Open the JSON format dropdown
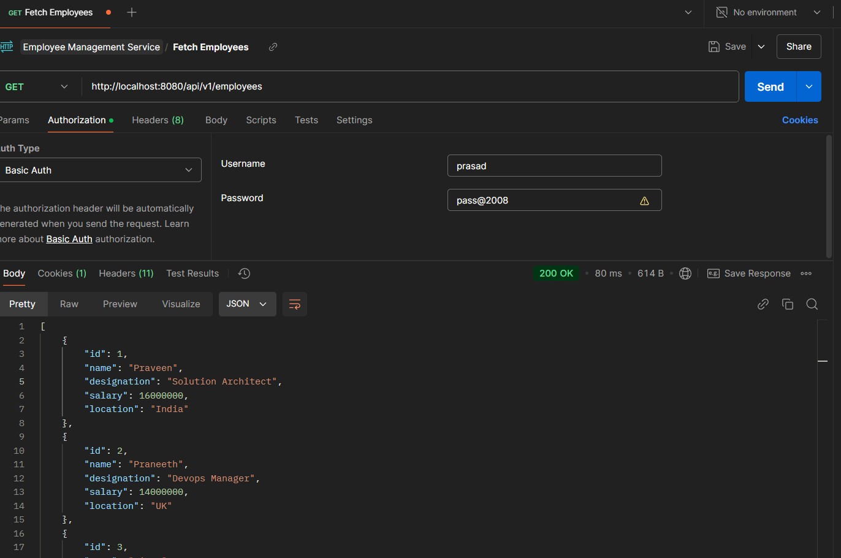This screenshot has height=558, width=841. (247, 304)
